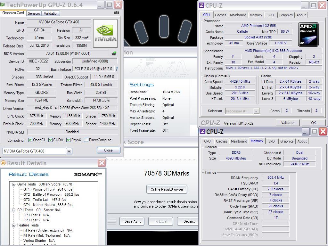Open SPD tab in upper CPU-Z window

pyautogui.click(x=270, y=15)
